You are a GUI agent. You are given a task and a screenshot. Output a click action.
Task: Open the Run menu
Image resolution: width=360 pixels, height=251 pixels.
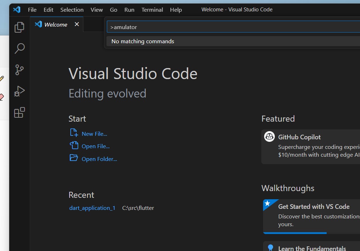129,10
